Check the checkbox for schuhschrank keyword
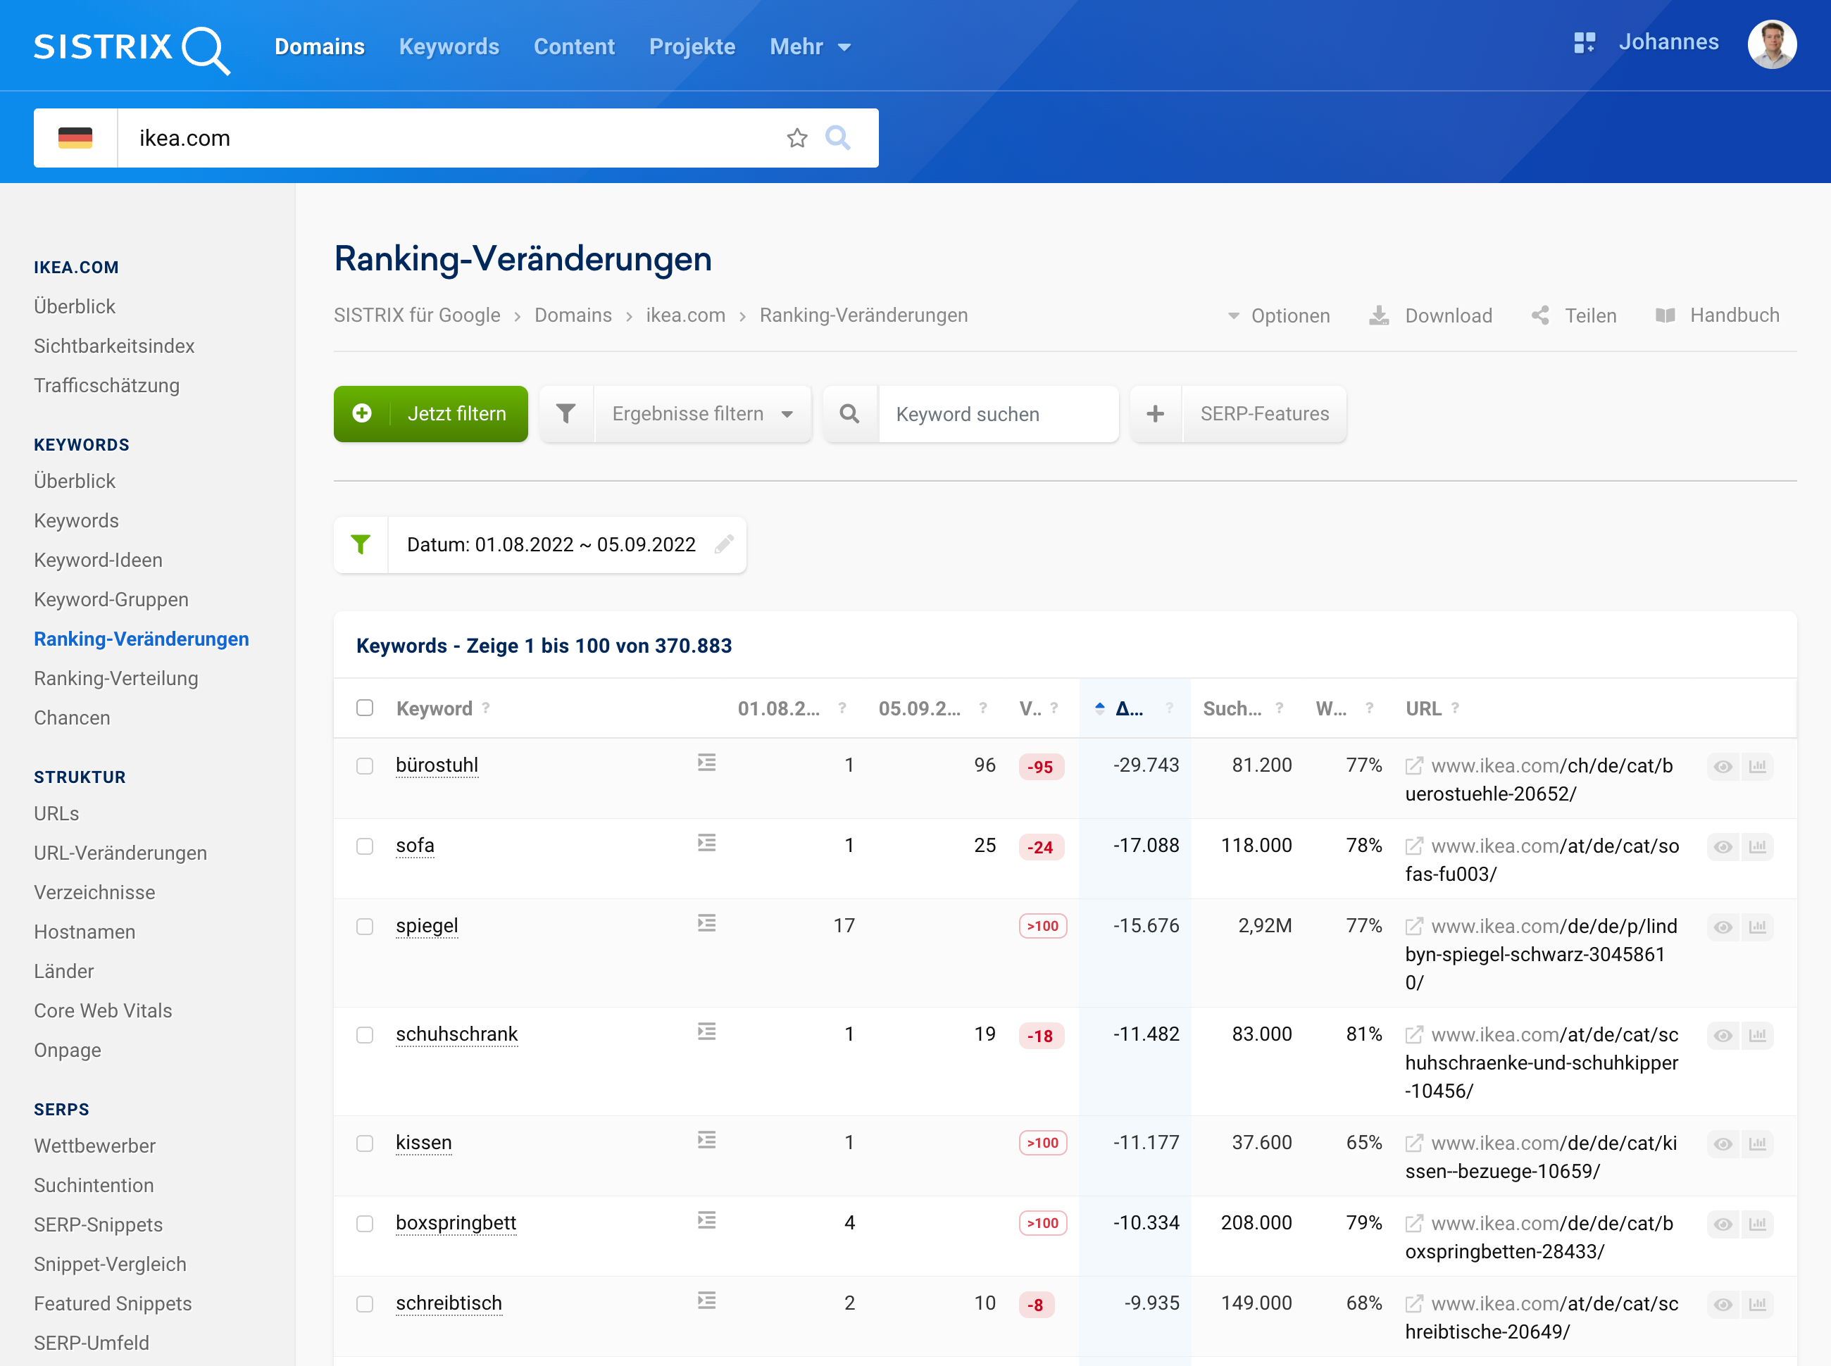The image size is (1831, 1366). pos(365,1035)
